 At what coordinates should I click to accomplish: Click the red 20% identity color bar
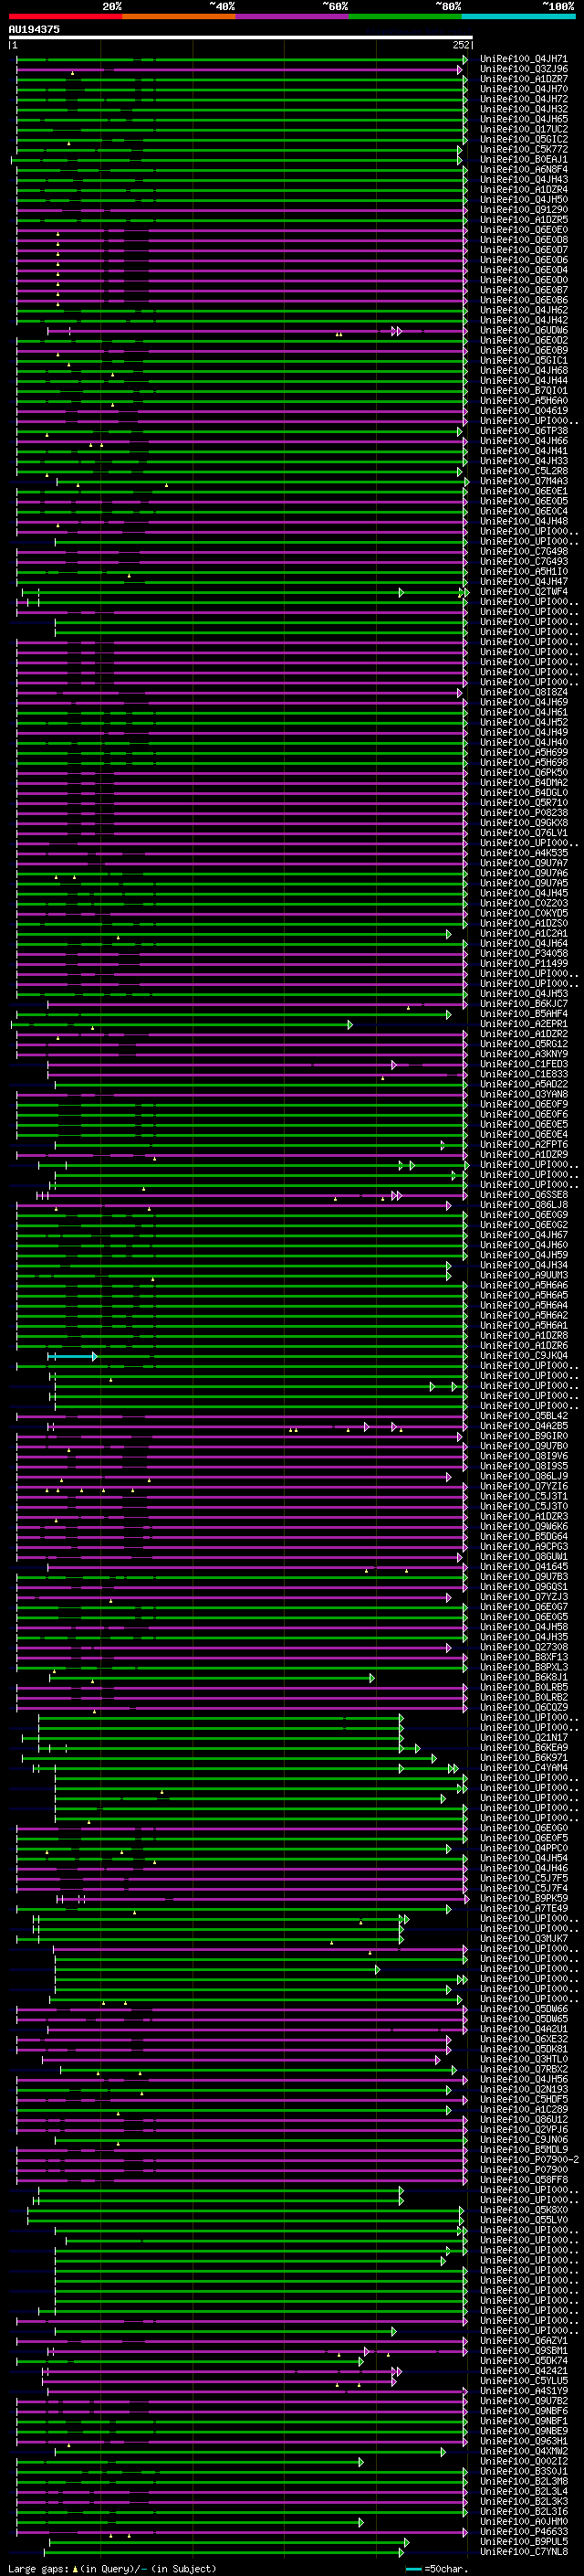(65, 16)
